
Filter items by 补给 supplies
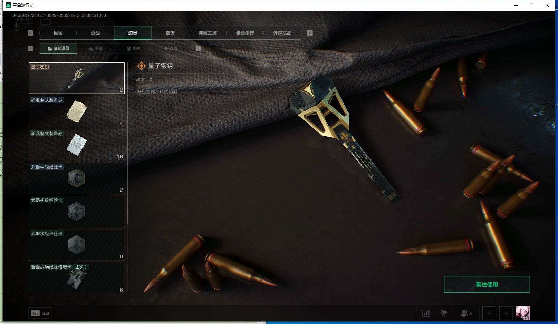[x=96, y=48]
